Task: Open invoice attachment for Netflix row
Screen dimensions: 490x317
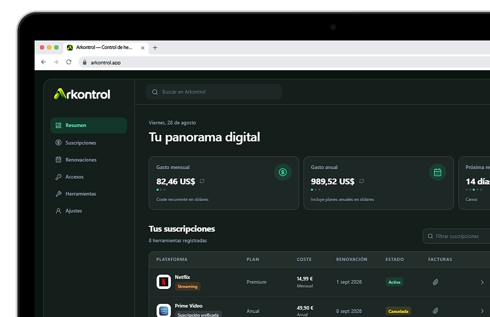Action: pyautogui.click(x=435, y=282)
